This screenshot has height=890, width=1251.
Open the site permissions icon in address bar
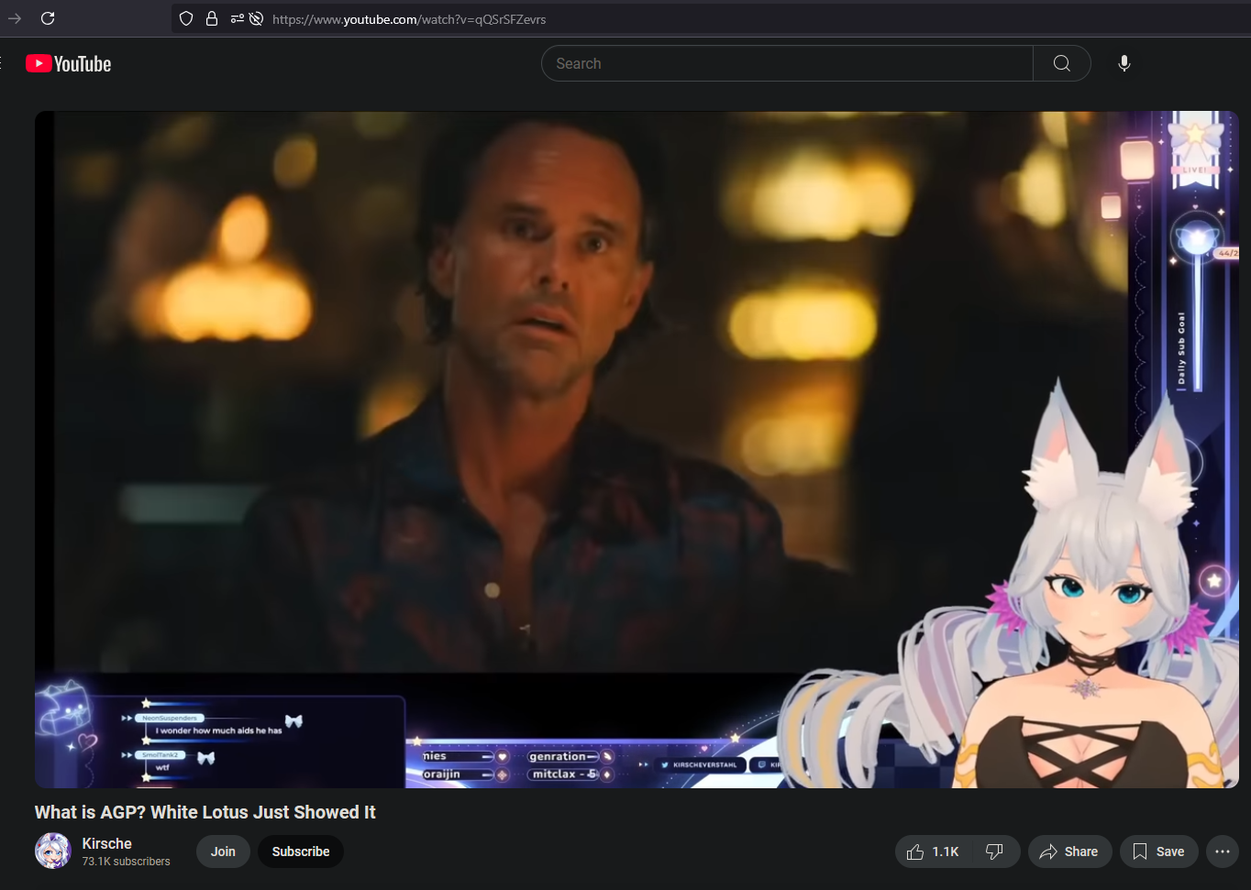237,18
